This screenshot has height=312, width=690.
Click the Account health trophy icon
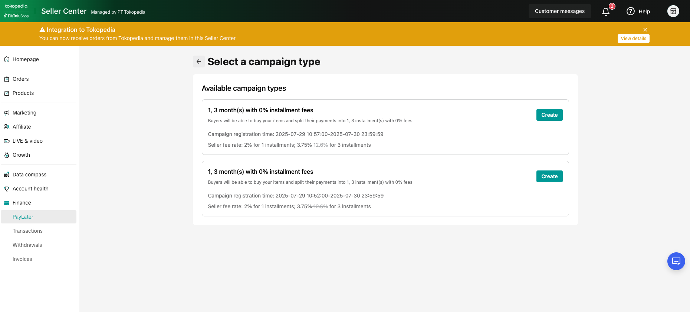point(7,189)
